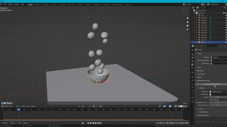The width and height of the screenshot is (227, 127).
Task: Switch to the Animation workspace tab
Action: (x=88, y=5)
